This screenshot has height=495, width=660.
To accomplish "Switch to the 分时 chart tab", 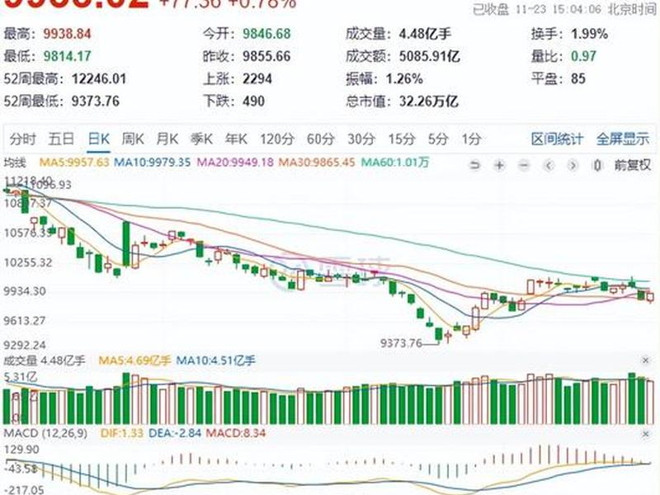I will tap(23, 139).
